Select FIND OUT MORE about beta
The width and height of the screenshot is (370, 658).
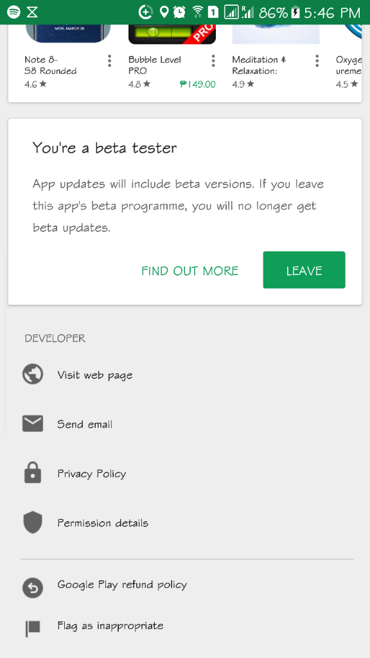coord(189,271)
